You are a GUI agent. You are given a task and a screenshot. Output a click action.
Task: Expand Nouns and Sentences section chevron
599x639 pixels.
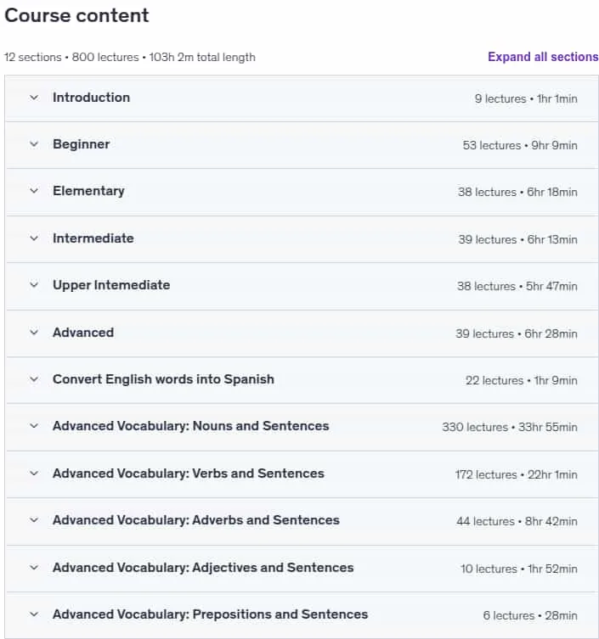(x=34, y=426)
